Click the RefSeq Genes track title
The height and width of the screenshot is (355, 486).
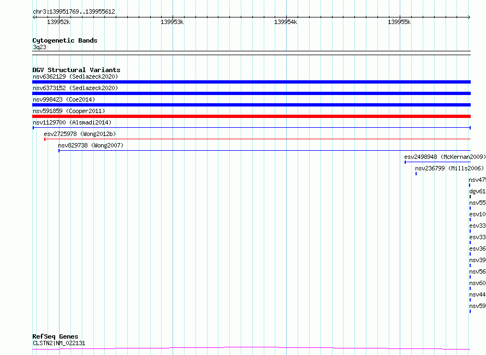(x=55, y=336)
